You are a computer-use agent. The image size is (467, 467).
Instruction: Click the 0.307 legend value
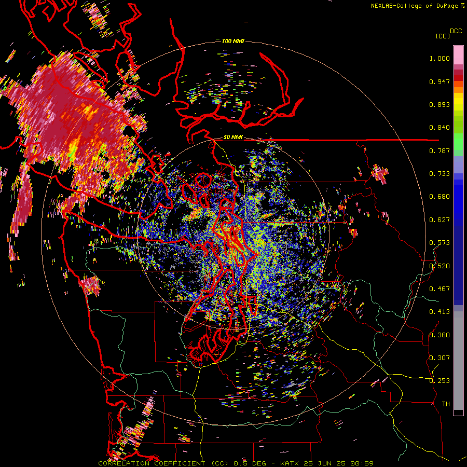[x=439, y=358]
